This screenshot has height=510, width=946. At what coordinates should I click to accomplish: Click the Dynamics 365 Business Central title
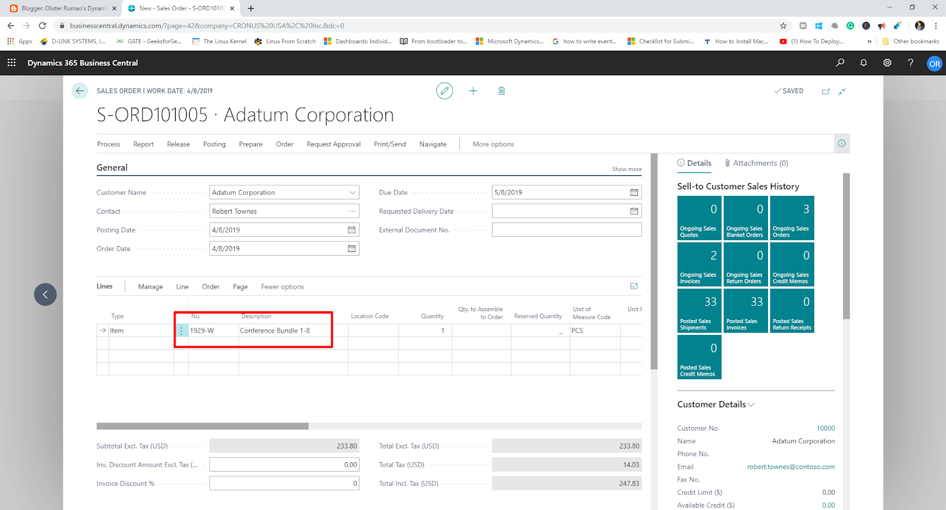[x=83, y=63]
